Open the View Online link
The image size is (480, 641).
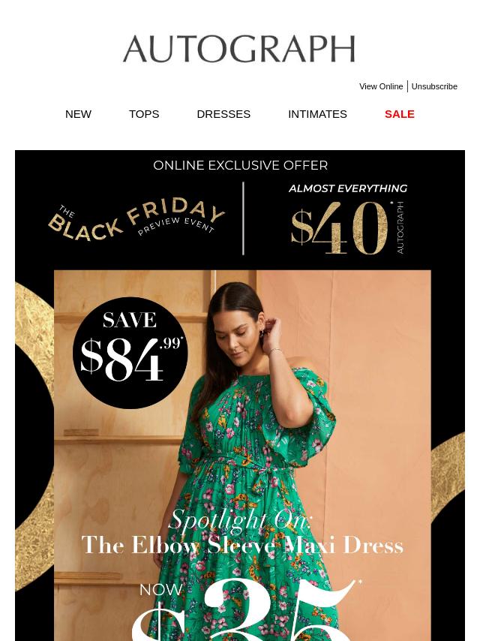point(381,86)
